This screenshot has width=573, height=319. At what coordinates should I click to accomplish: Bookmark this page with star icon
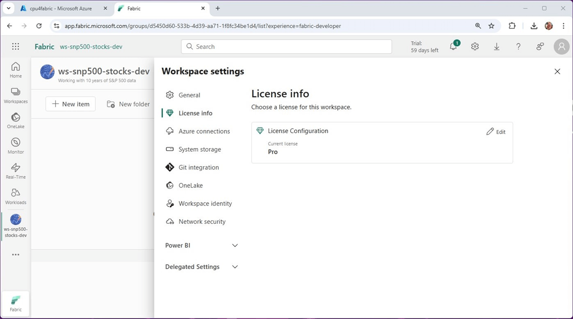coord(491,26)
